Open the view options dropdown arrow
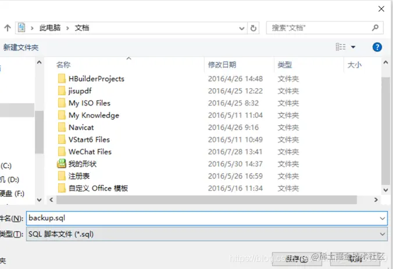Screen dimensions: 393x269 point(353,47)
